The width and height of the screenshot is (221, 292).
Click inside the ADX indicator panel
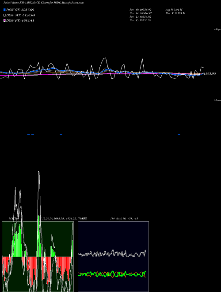coord(113,257)
